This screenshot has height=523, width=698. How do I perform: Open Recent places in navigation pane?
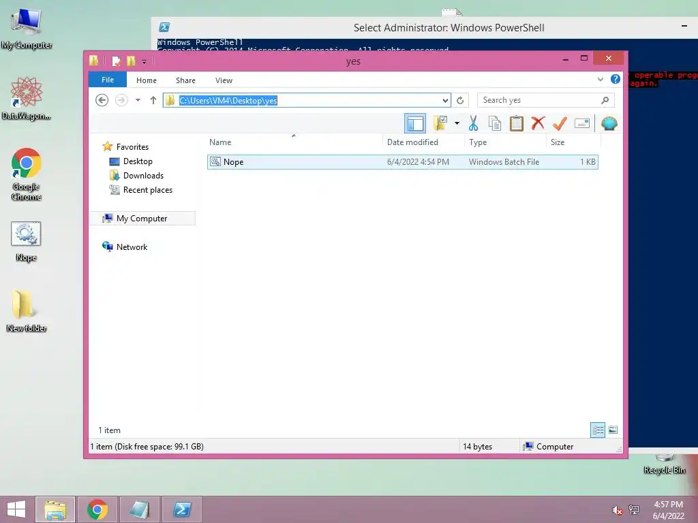coord(148,190)
